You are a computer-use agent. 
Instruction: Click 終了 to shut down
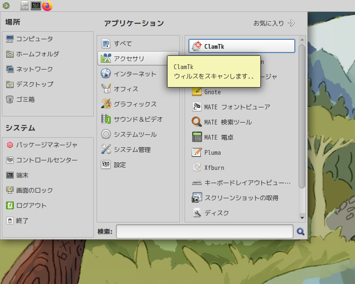tap(48, 221)
